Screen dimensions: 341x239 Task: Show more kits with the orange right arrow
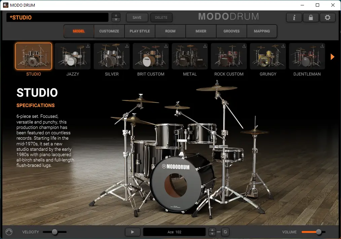click(332, 57)
